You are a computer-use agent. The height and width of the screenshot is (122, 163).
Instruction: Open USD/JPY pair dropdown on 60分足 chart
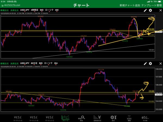[x=25, y=63]
